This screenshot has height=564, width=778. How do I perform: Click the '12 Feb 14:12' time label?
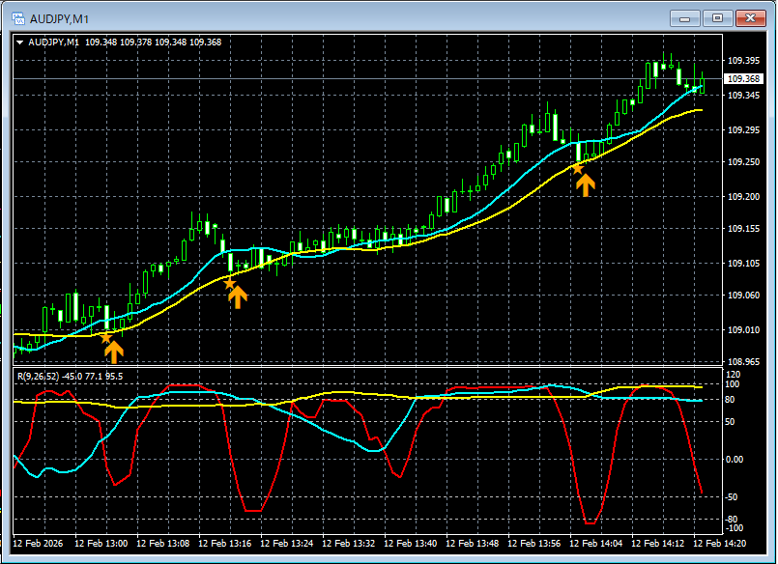click(x=658, y=543)
